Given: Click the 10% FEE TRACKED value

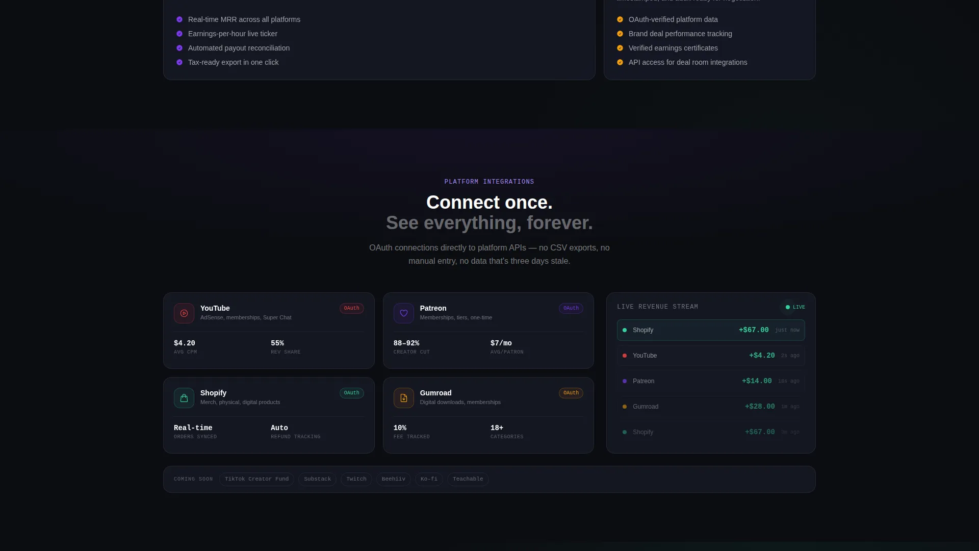Looking at the screenshot, I should point(400,428).
